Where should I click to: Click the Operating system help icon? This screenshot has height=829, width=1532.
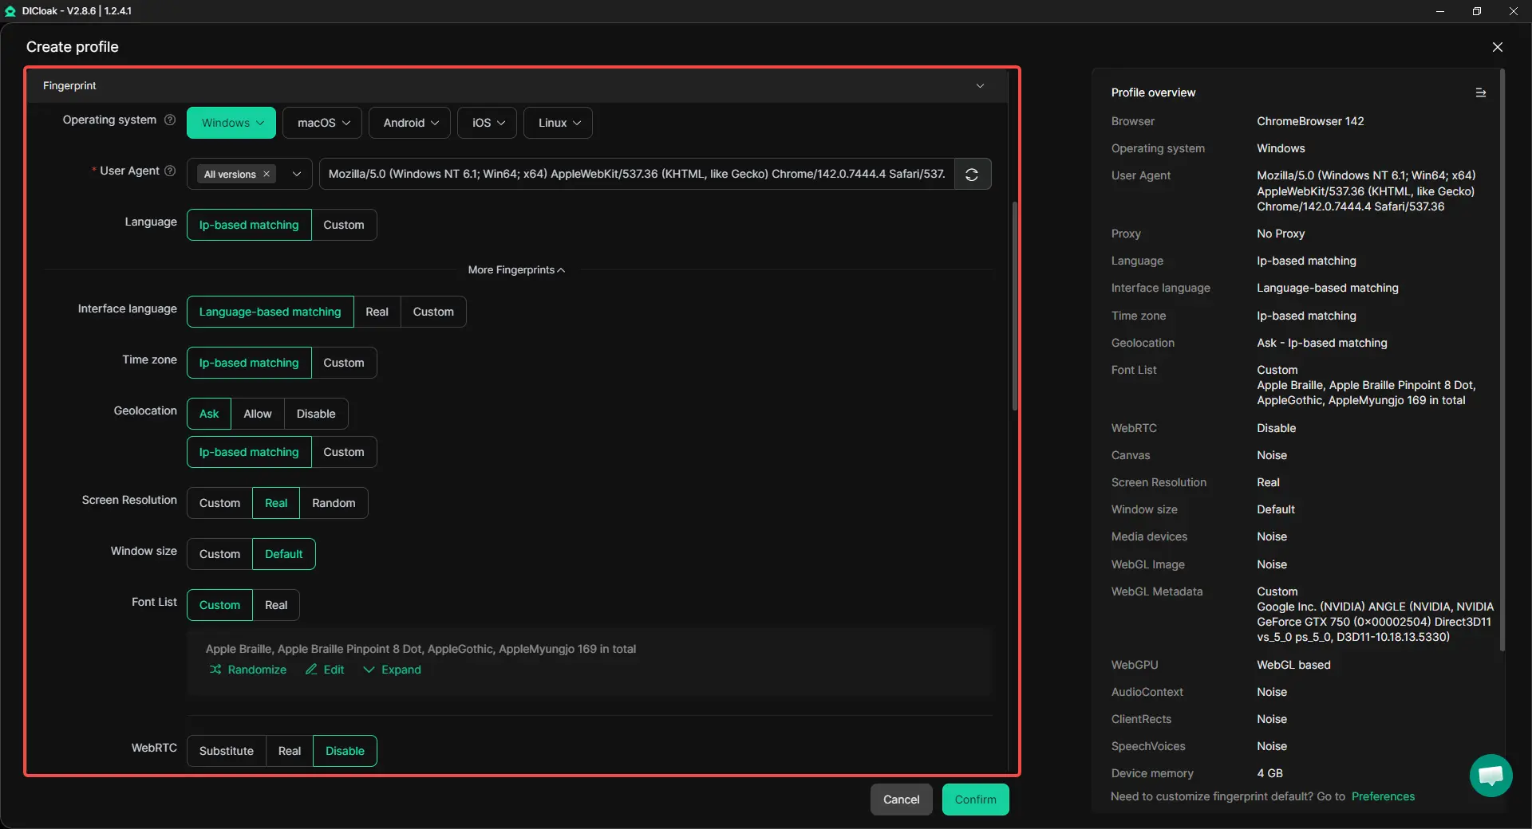tap(170, 120)
